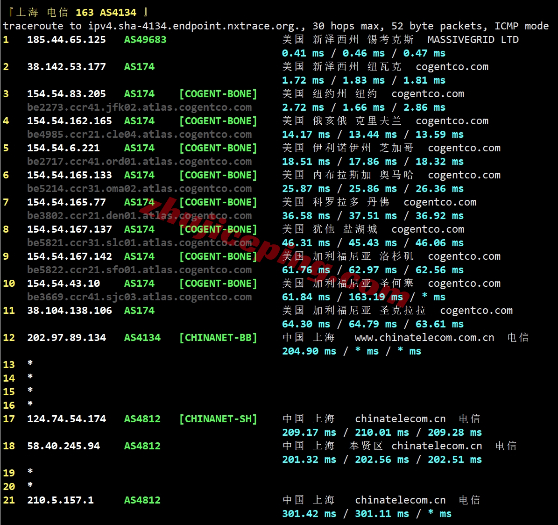Click IP 38.142.53.177 on hop 2
558x525 pixels.
pos(67,67)
